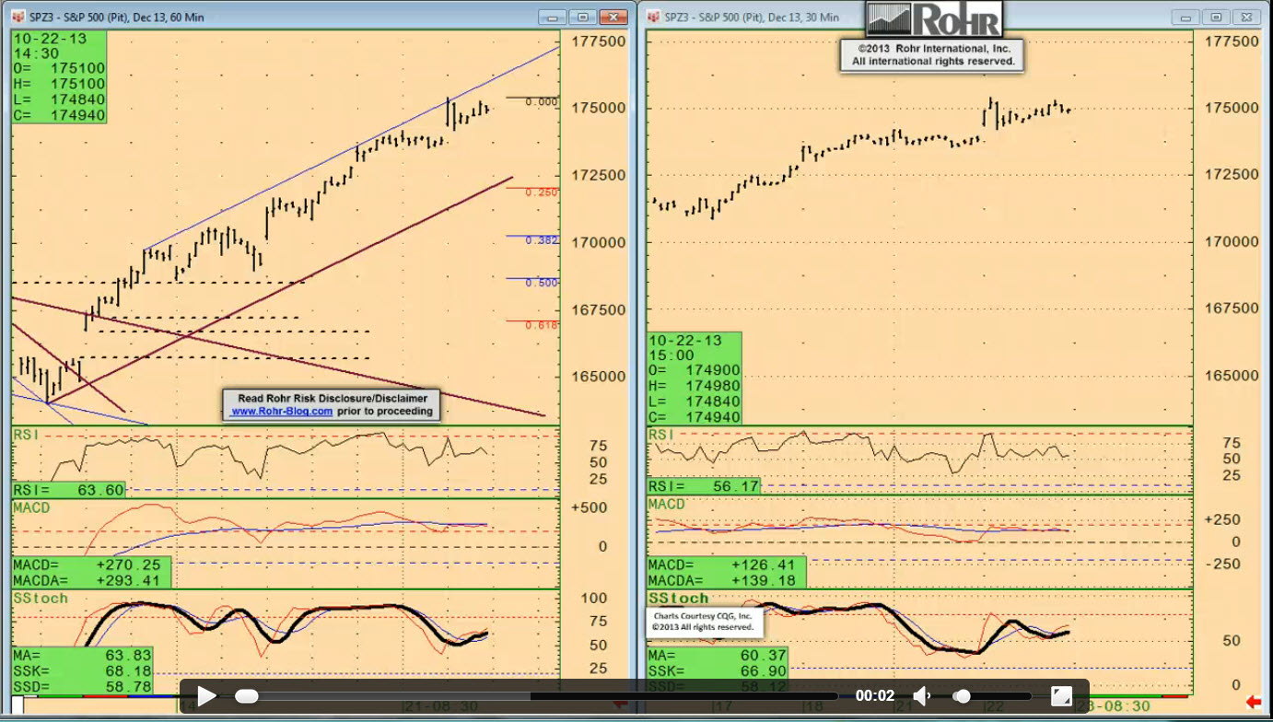Image resolution: width=1273 pixels, height=722 pixels.
Task: Select the MACD label in right chart
Action: pos(667,505)
